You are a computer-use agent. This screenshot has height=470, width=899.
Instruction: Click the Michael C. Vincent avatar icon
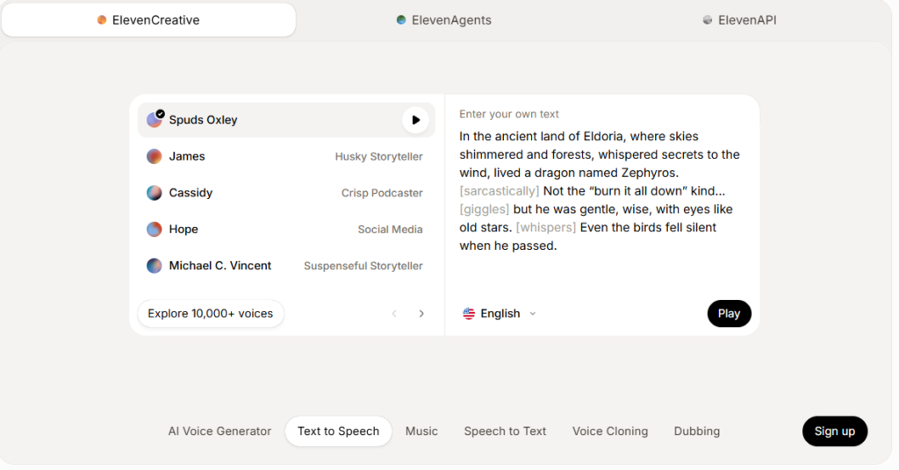coord(155,266)
